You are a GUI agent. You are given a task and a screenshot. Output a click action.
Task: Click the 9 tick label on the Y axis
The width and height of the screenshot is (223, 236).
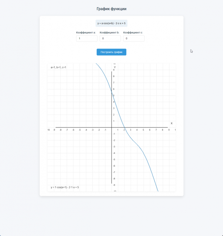tap(114, 70)
